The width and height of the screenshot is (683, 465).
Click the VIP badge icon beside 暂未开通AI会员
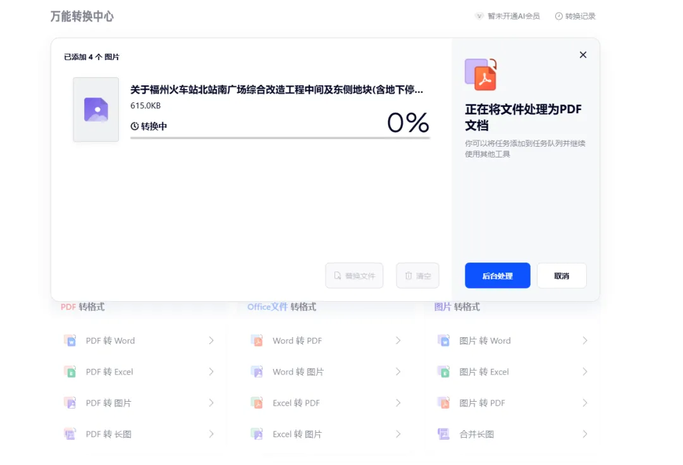479,16
